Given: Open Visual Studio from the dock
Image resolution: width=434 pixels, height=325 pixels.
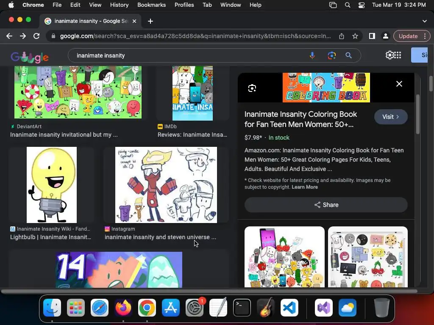Looking at the screenshot, I should (324, 308).
